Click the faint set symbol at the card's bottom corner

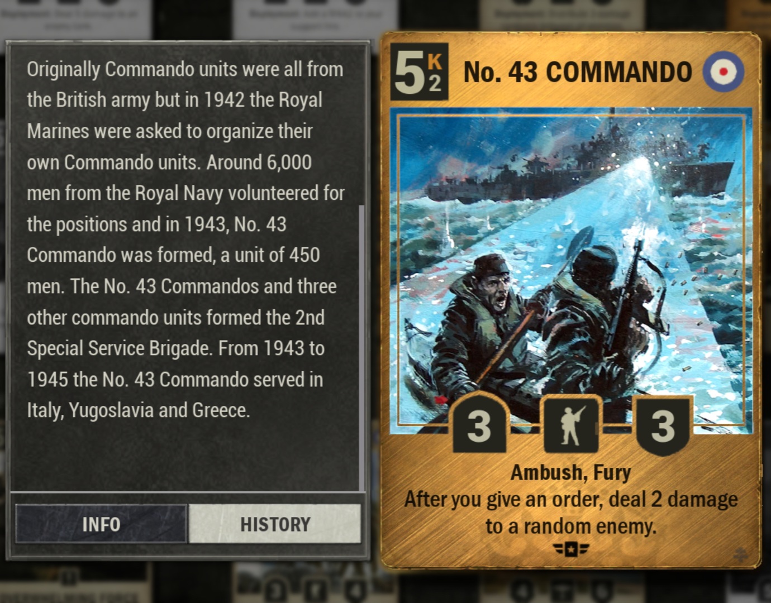(x=741, y=555)
